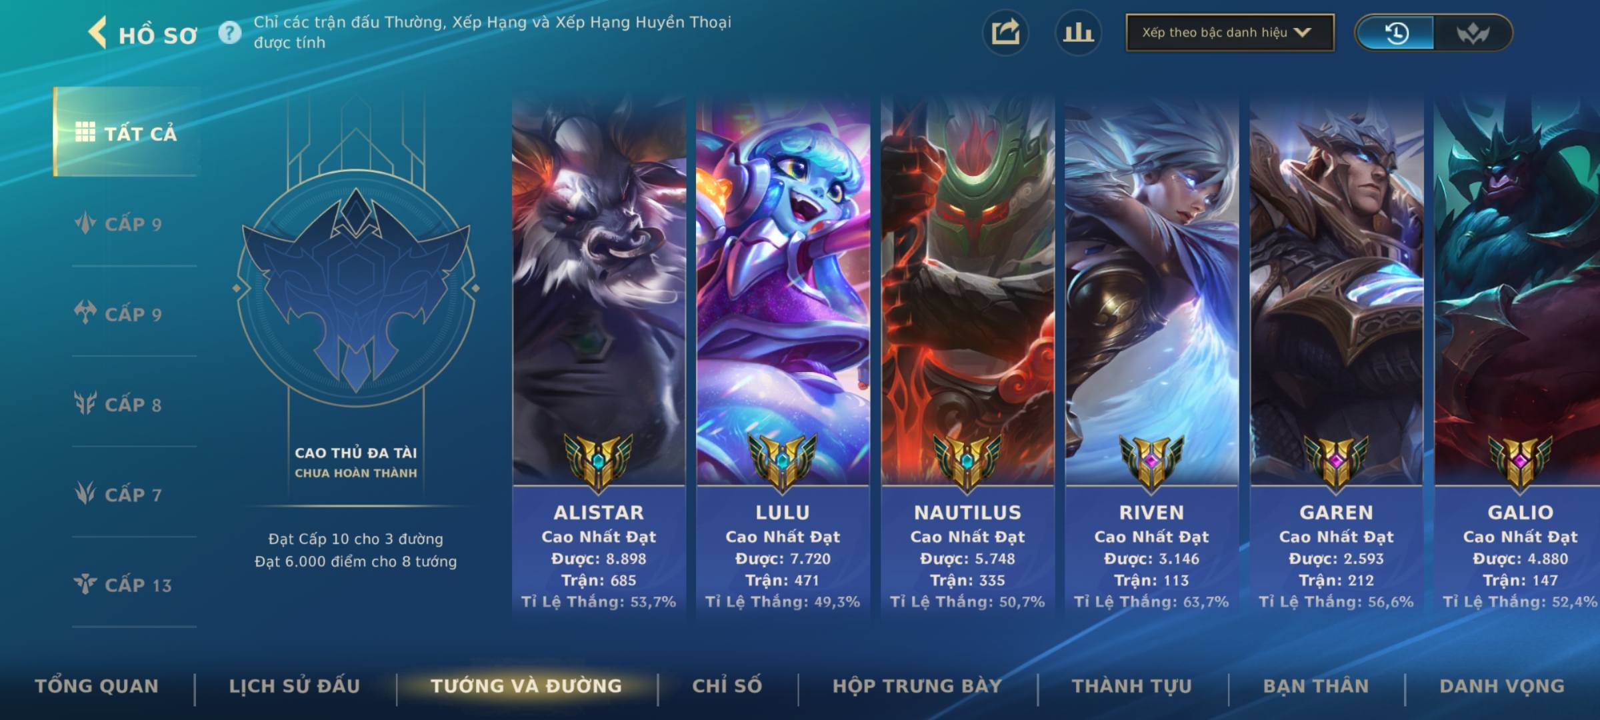1600x720 pixels.
Task: Switch to history clock toggle view
Action: coord(1395,33)
